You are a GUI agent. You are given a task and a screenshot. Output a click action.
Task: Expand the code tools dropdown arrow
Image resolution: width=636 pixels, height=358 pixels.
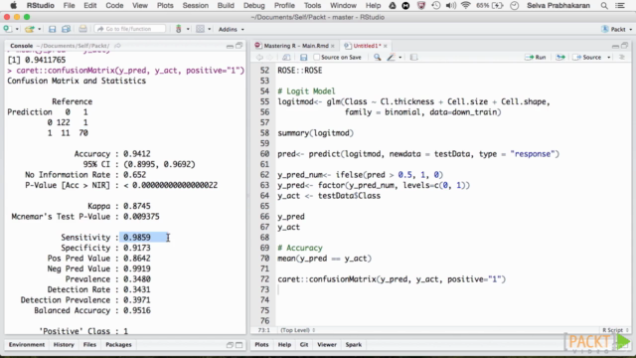pyautogui.click(x=400, y=58)
